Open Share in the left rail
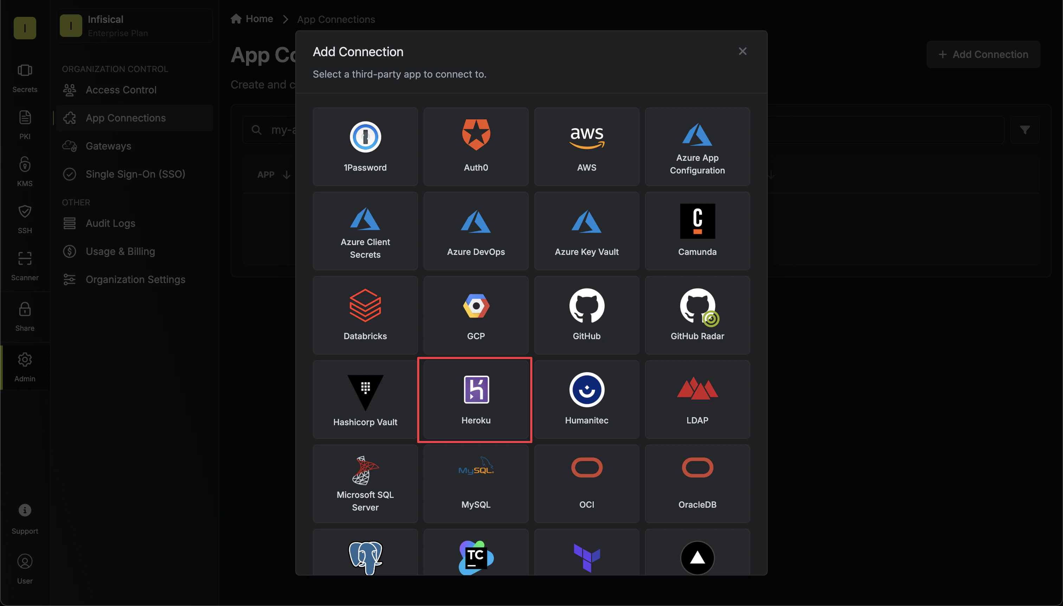 click(25, 317)
